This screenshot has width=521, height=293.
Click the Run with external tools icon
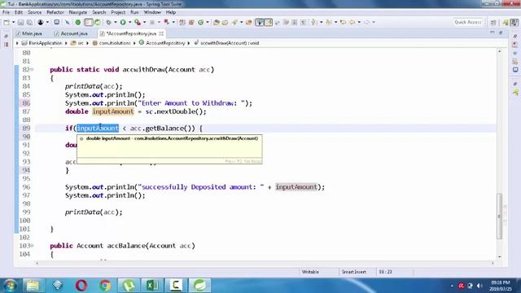click(138, 22)
